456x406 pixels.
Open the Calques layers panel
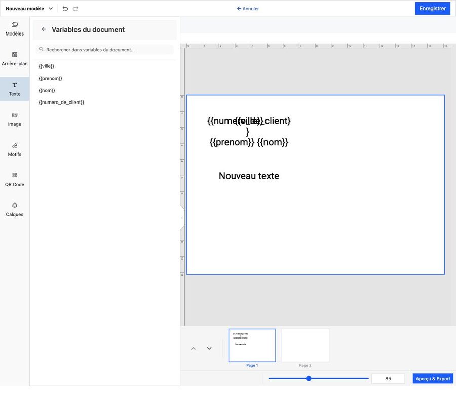(15, 210)
